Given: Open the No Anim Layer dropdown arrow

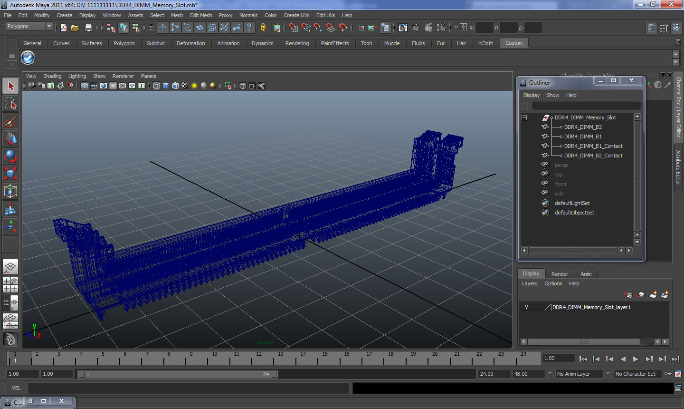Looking at the screenshot, I should tap(550, 374).
